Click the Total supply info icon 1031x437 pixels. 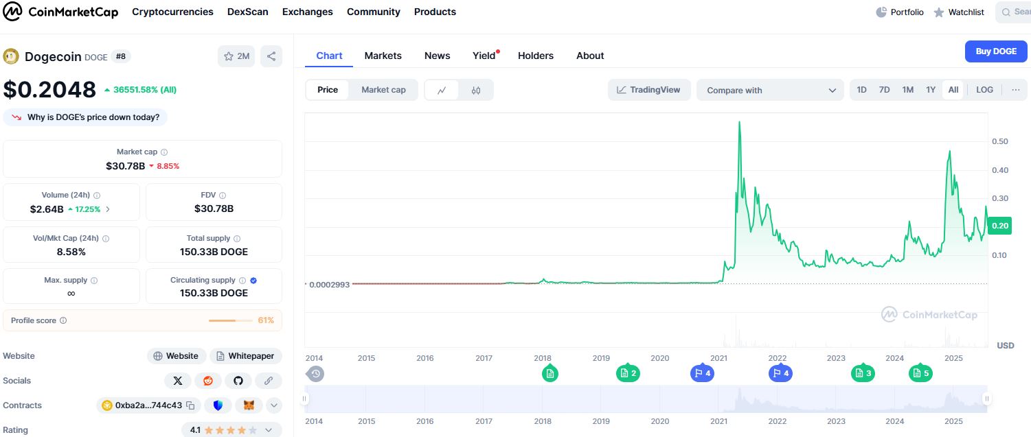pos(237,239)
